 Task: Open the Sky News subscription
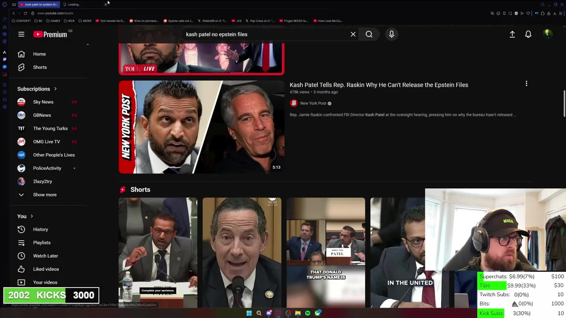[43, 102]
